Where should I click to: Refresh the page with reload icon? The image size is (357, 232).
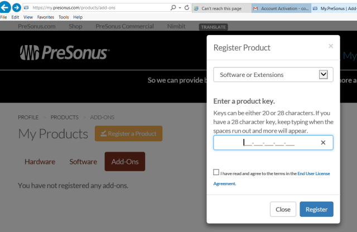[187, 8]
